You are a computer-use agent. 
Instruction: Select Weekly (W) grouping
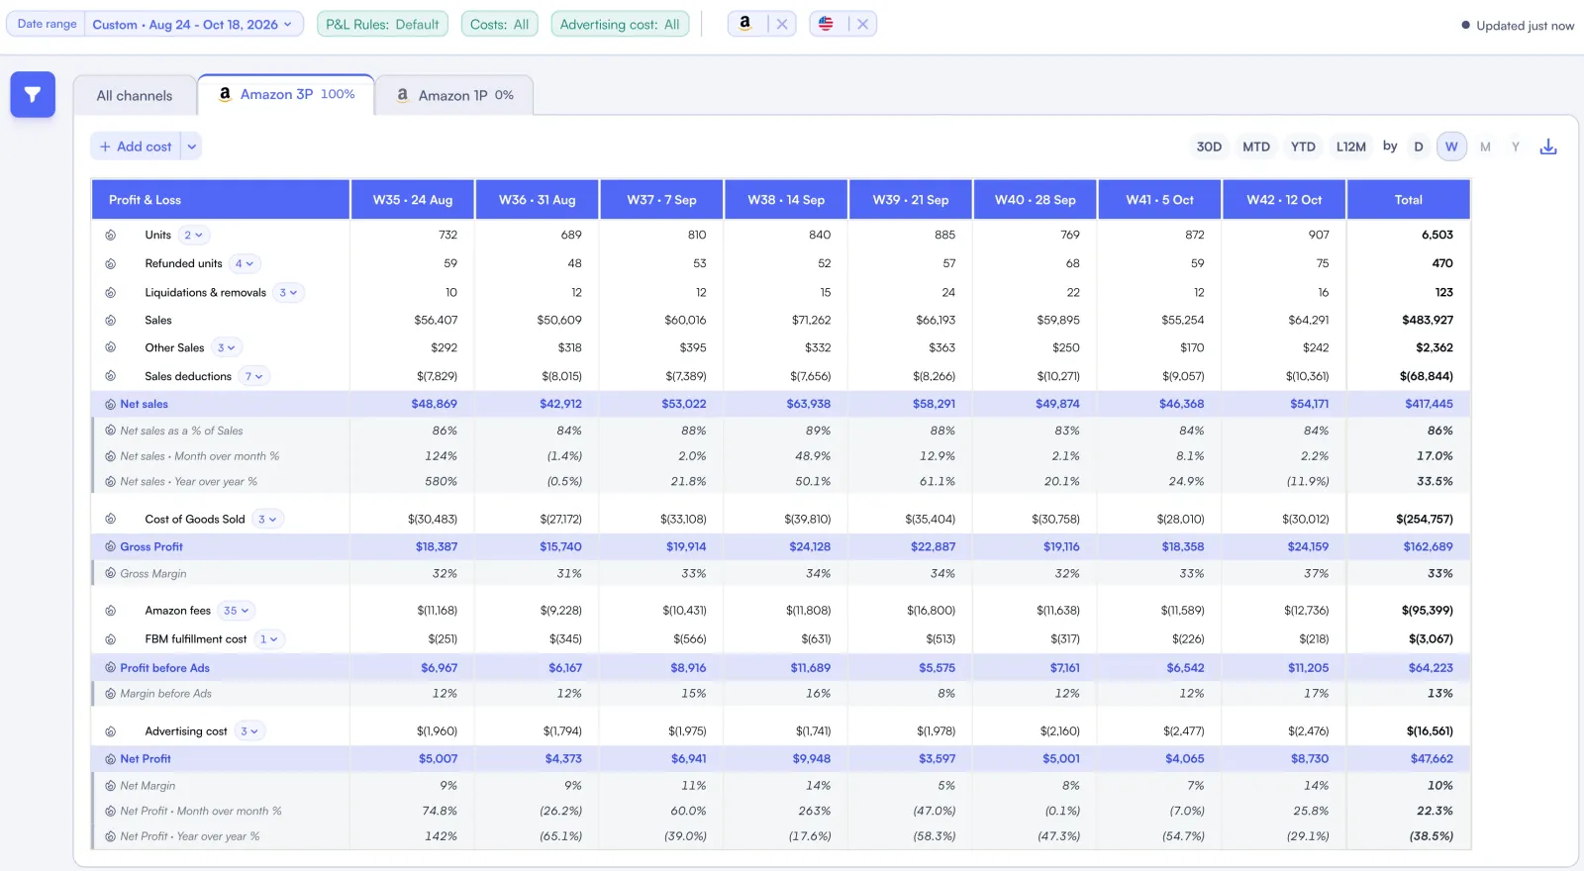(x=1451, y=146)
